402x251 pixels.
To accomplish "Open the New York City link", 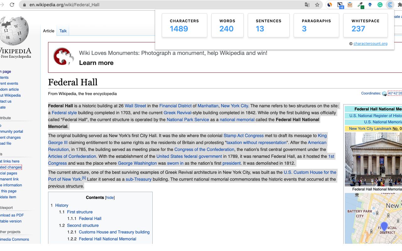I will [235, 106].
